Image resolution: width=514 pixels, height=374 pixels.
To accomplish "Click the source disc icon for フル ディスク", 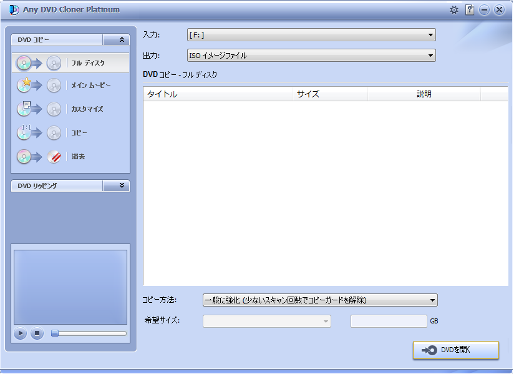I will [24, 63].
